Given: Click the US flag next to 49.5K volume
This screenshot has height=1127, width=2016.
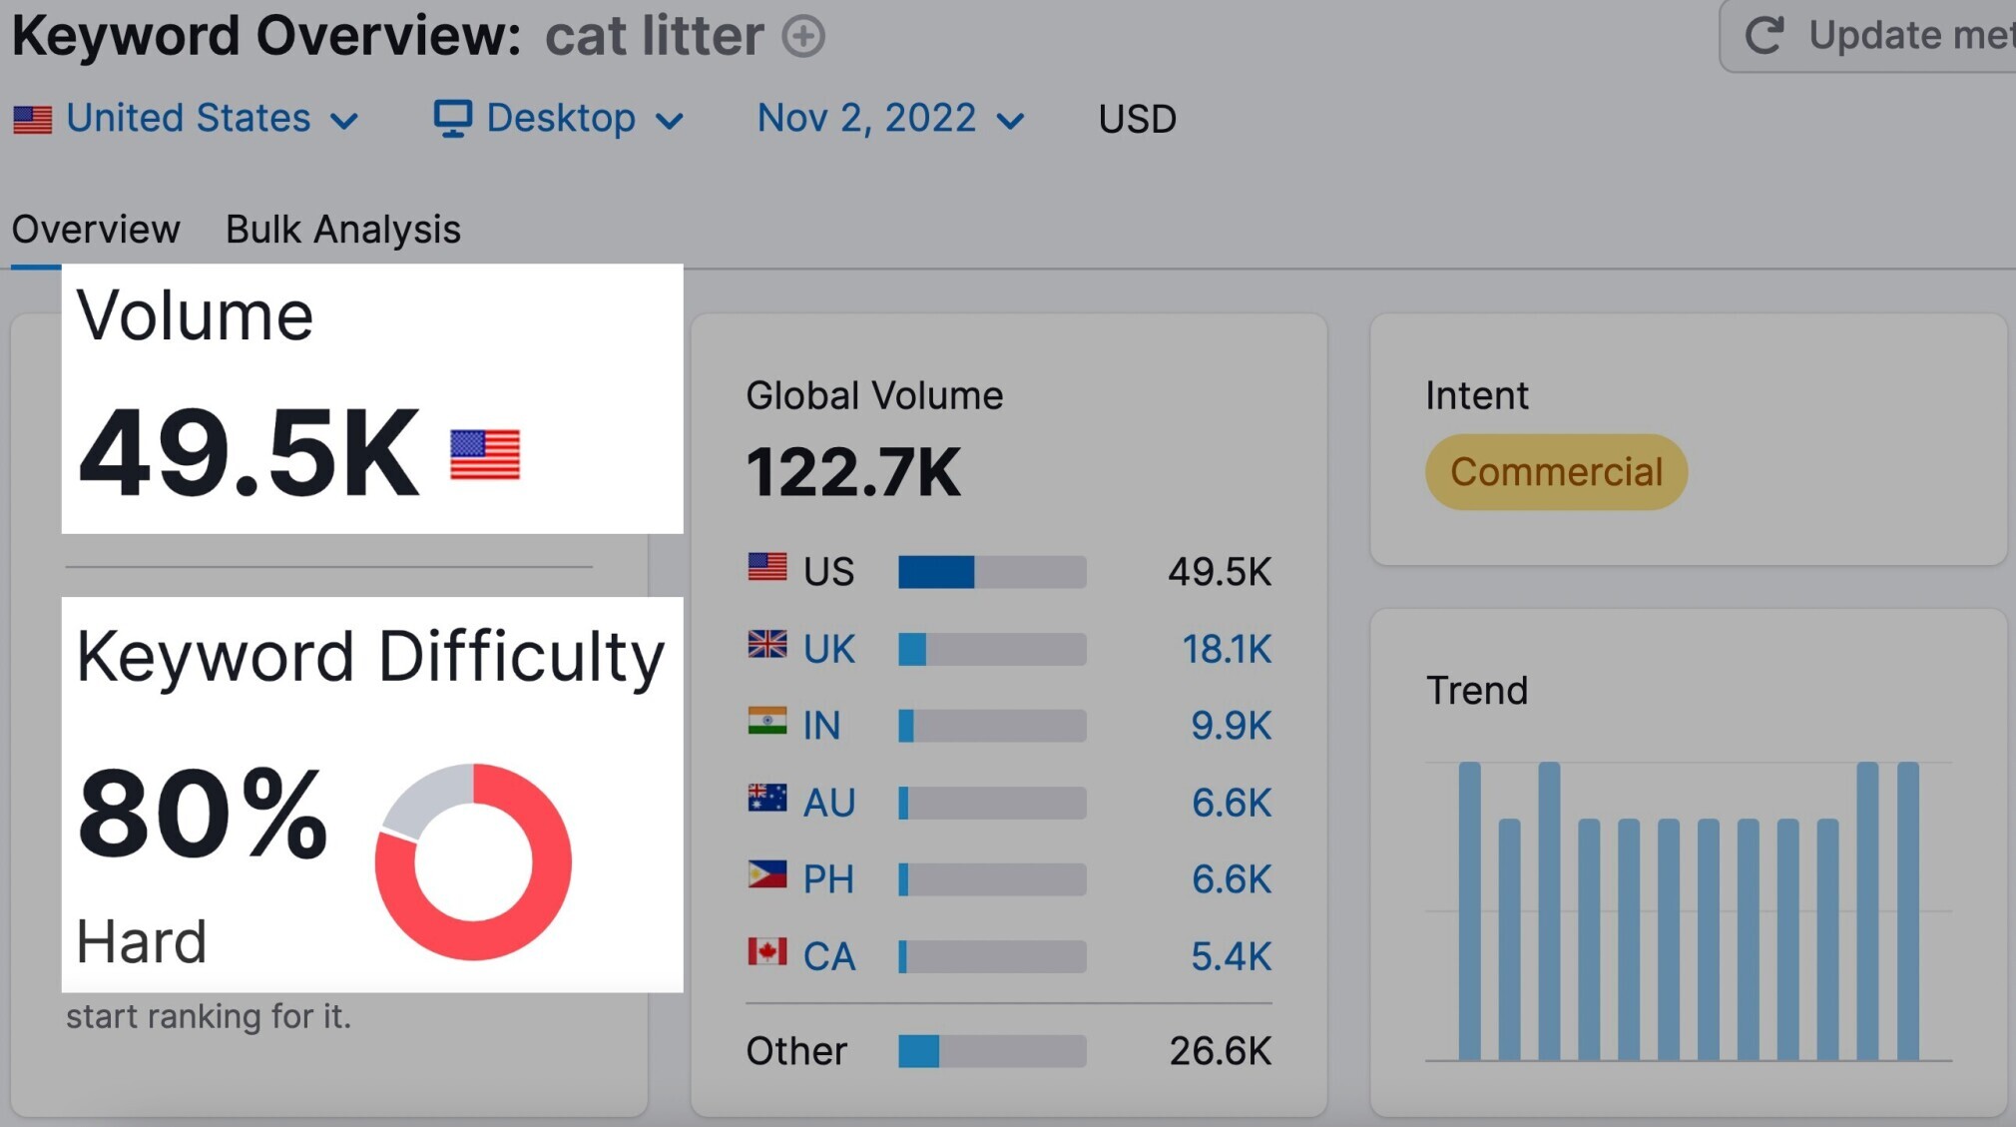Looking at the screenshot, I should tap(485, 455).
